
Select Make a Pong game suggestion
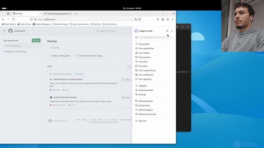coord(60,56)
